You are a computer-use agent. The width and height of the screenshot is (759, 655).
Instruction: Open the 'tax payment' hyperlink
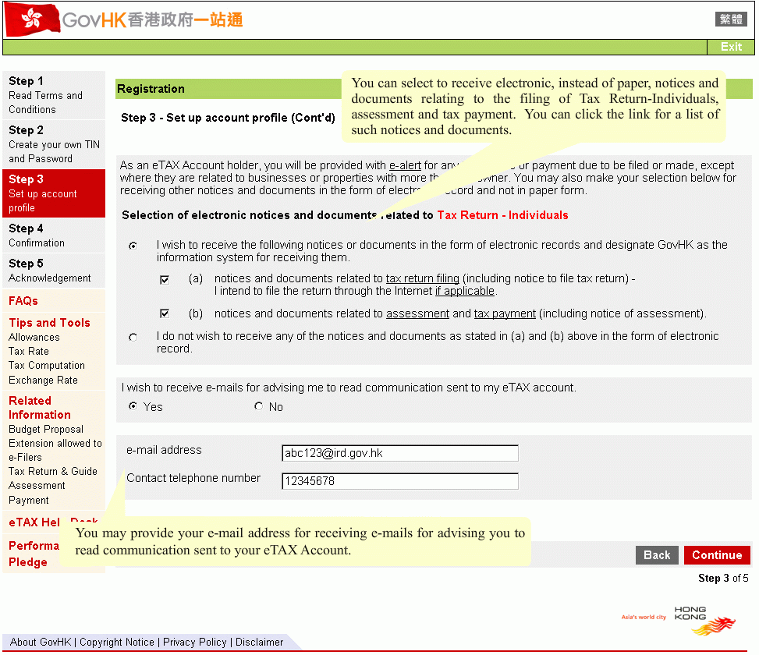[505, 313]
